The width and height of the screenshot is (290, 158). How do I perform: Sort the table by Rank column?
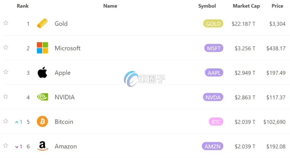click(x=23, y=6)
